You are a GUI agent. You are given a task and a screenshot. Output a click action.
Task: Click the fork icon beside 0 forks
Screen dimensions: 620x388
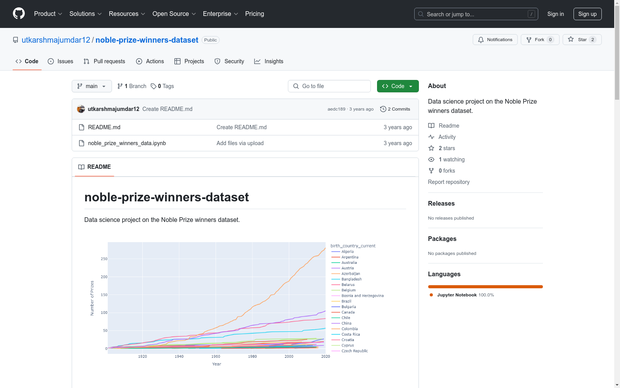431,171
